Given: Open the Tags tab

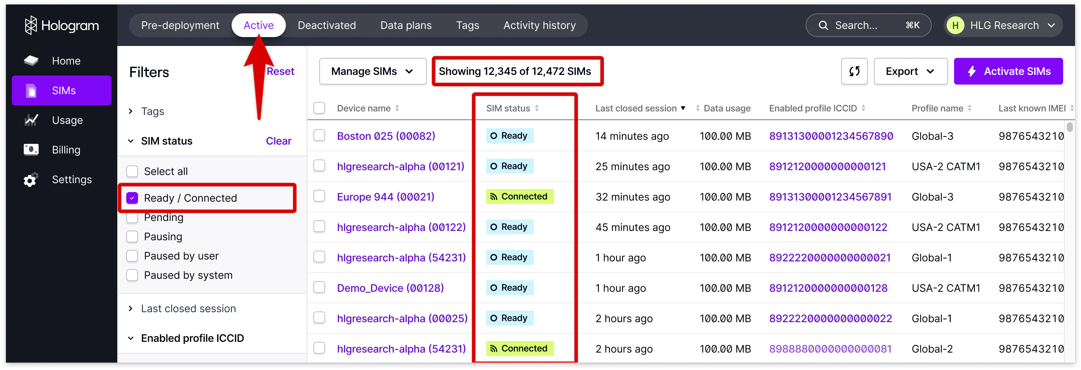Looking at the screenshot, I should pyautogui.click(x=467, y=26).
